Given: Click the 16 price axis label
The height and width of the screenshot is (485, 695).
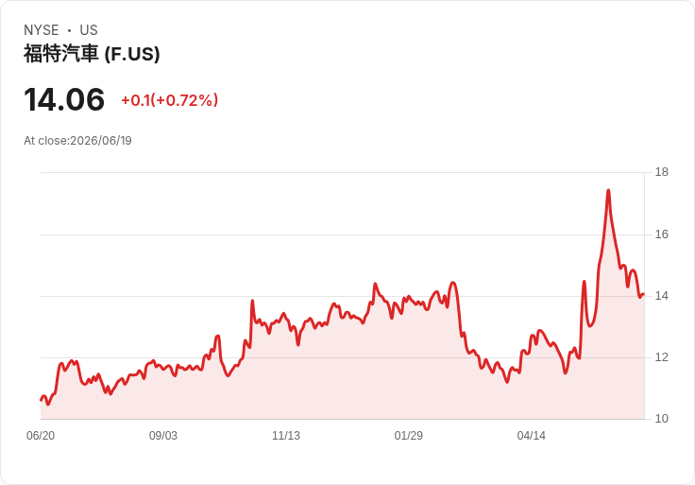Looking at the screenshot, I should pyautogui.click(x=662, y=234).
